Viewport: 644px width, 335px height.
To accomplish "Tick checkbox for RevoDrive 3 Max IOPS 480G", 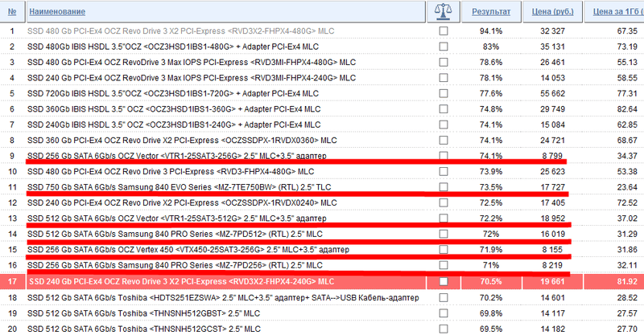I will coord(444,63).
